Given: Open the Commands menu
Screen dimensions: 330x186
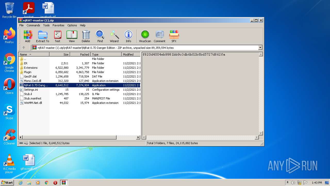Looking at the screenshot, I should (33, 25).
